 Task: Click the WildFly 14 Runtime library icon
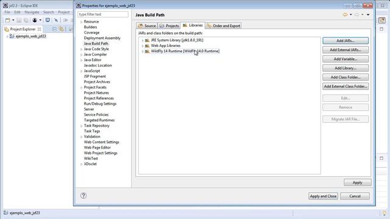[147, 51]
